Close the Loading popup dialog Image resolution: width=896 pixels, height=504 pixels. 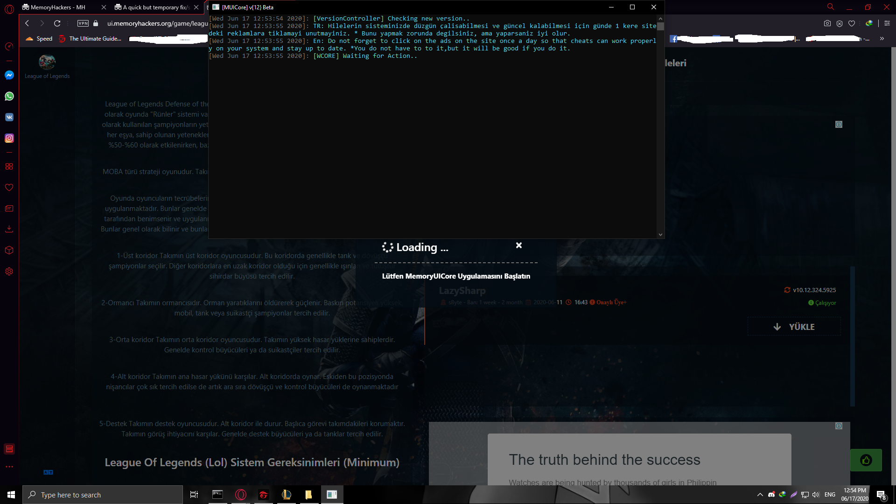tap(519, 245)
